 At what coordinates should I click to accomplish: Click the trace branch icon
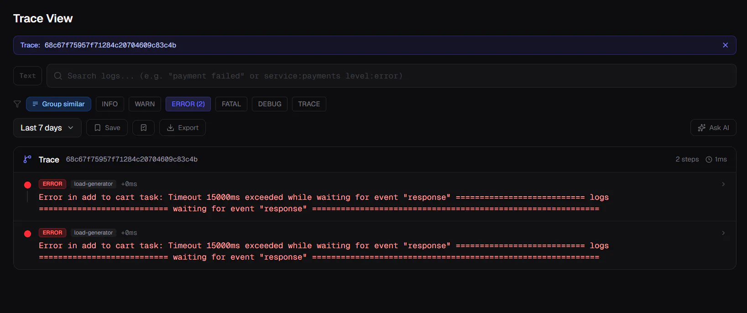point(27,159)
